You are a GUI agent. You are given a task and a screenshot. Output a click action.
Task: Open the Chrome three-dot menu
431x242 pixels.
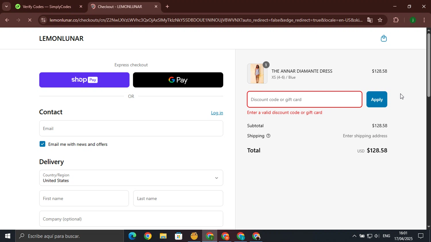424,20
